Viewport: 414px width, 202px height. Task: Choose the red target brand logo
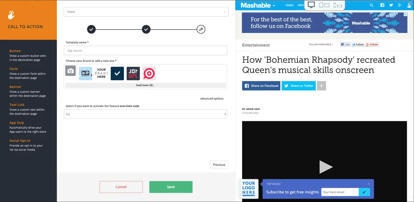(x=149, y=73)
